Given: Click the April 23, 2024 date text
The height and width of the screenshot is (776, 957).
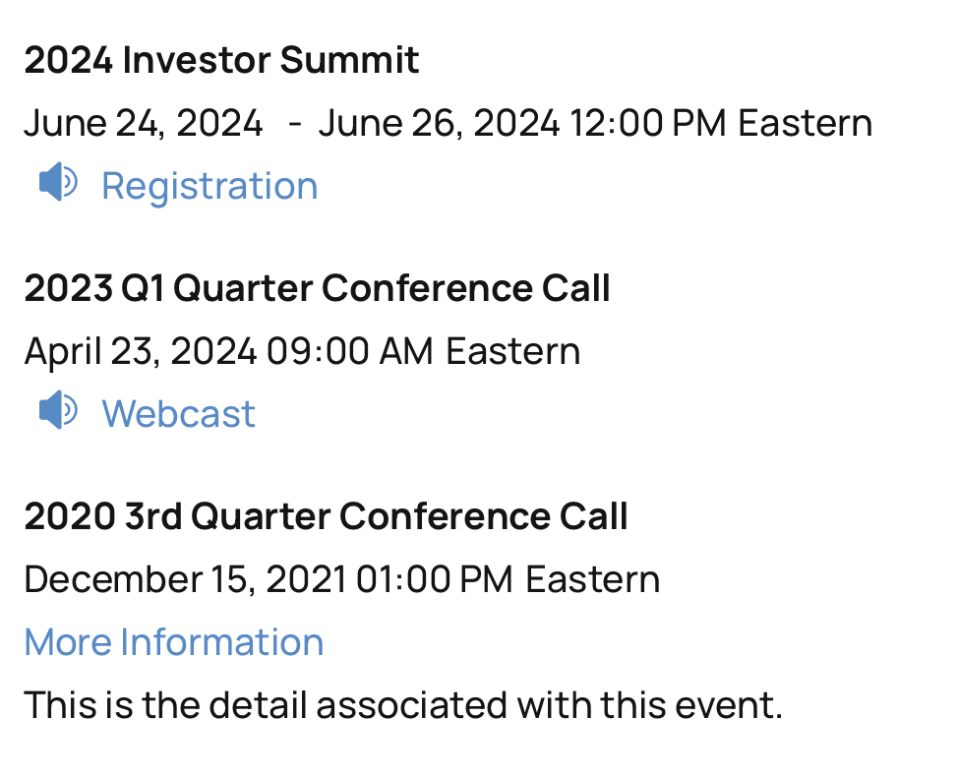Looking at the screenshot, I should pos(141,352).
